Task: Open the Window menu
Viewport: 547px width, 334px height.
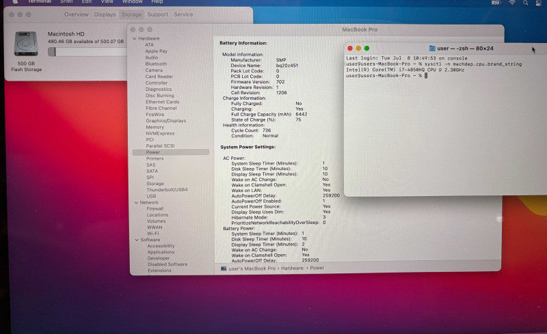Action: point(132,2)
